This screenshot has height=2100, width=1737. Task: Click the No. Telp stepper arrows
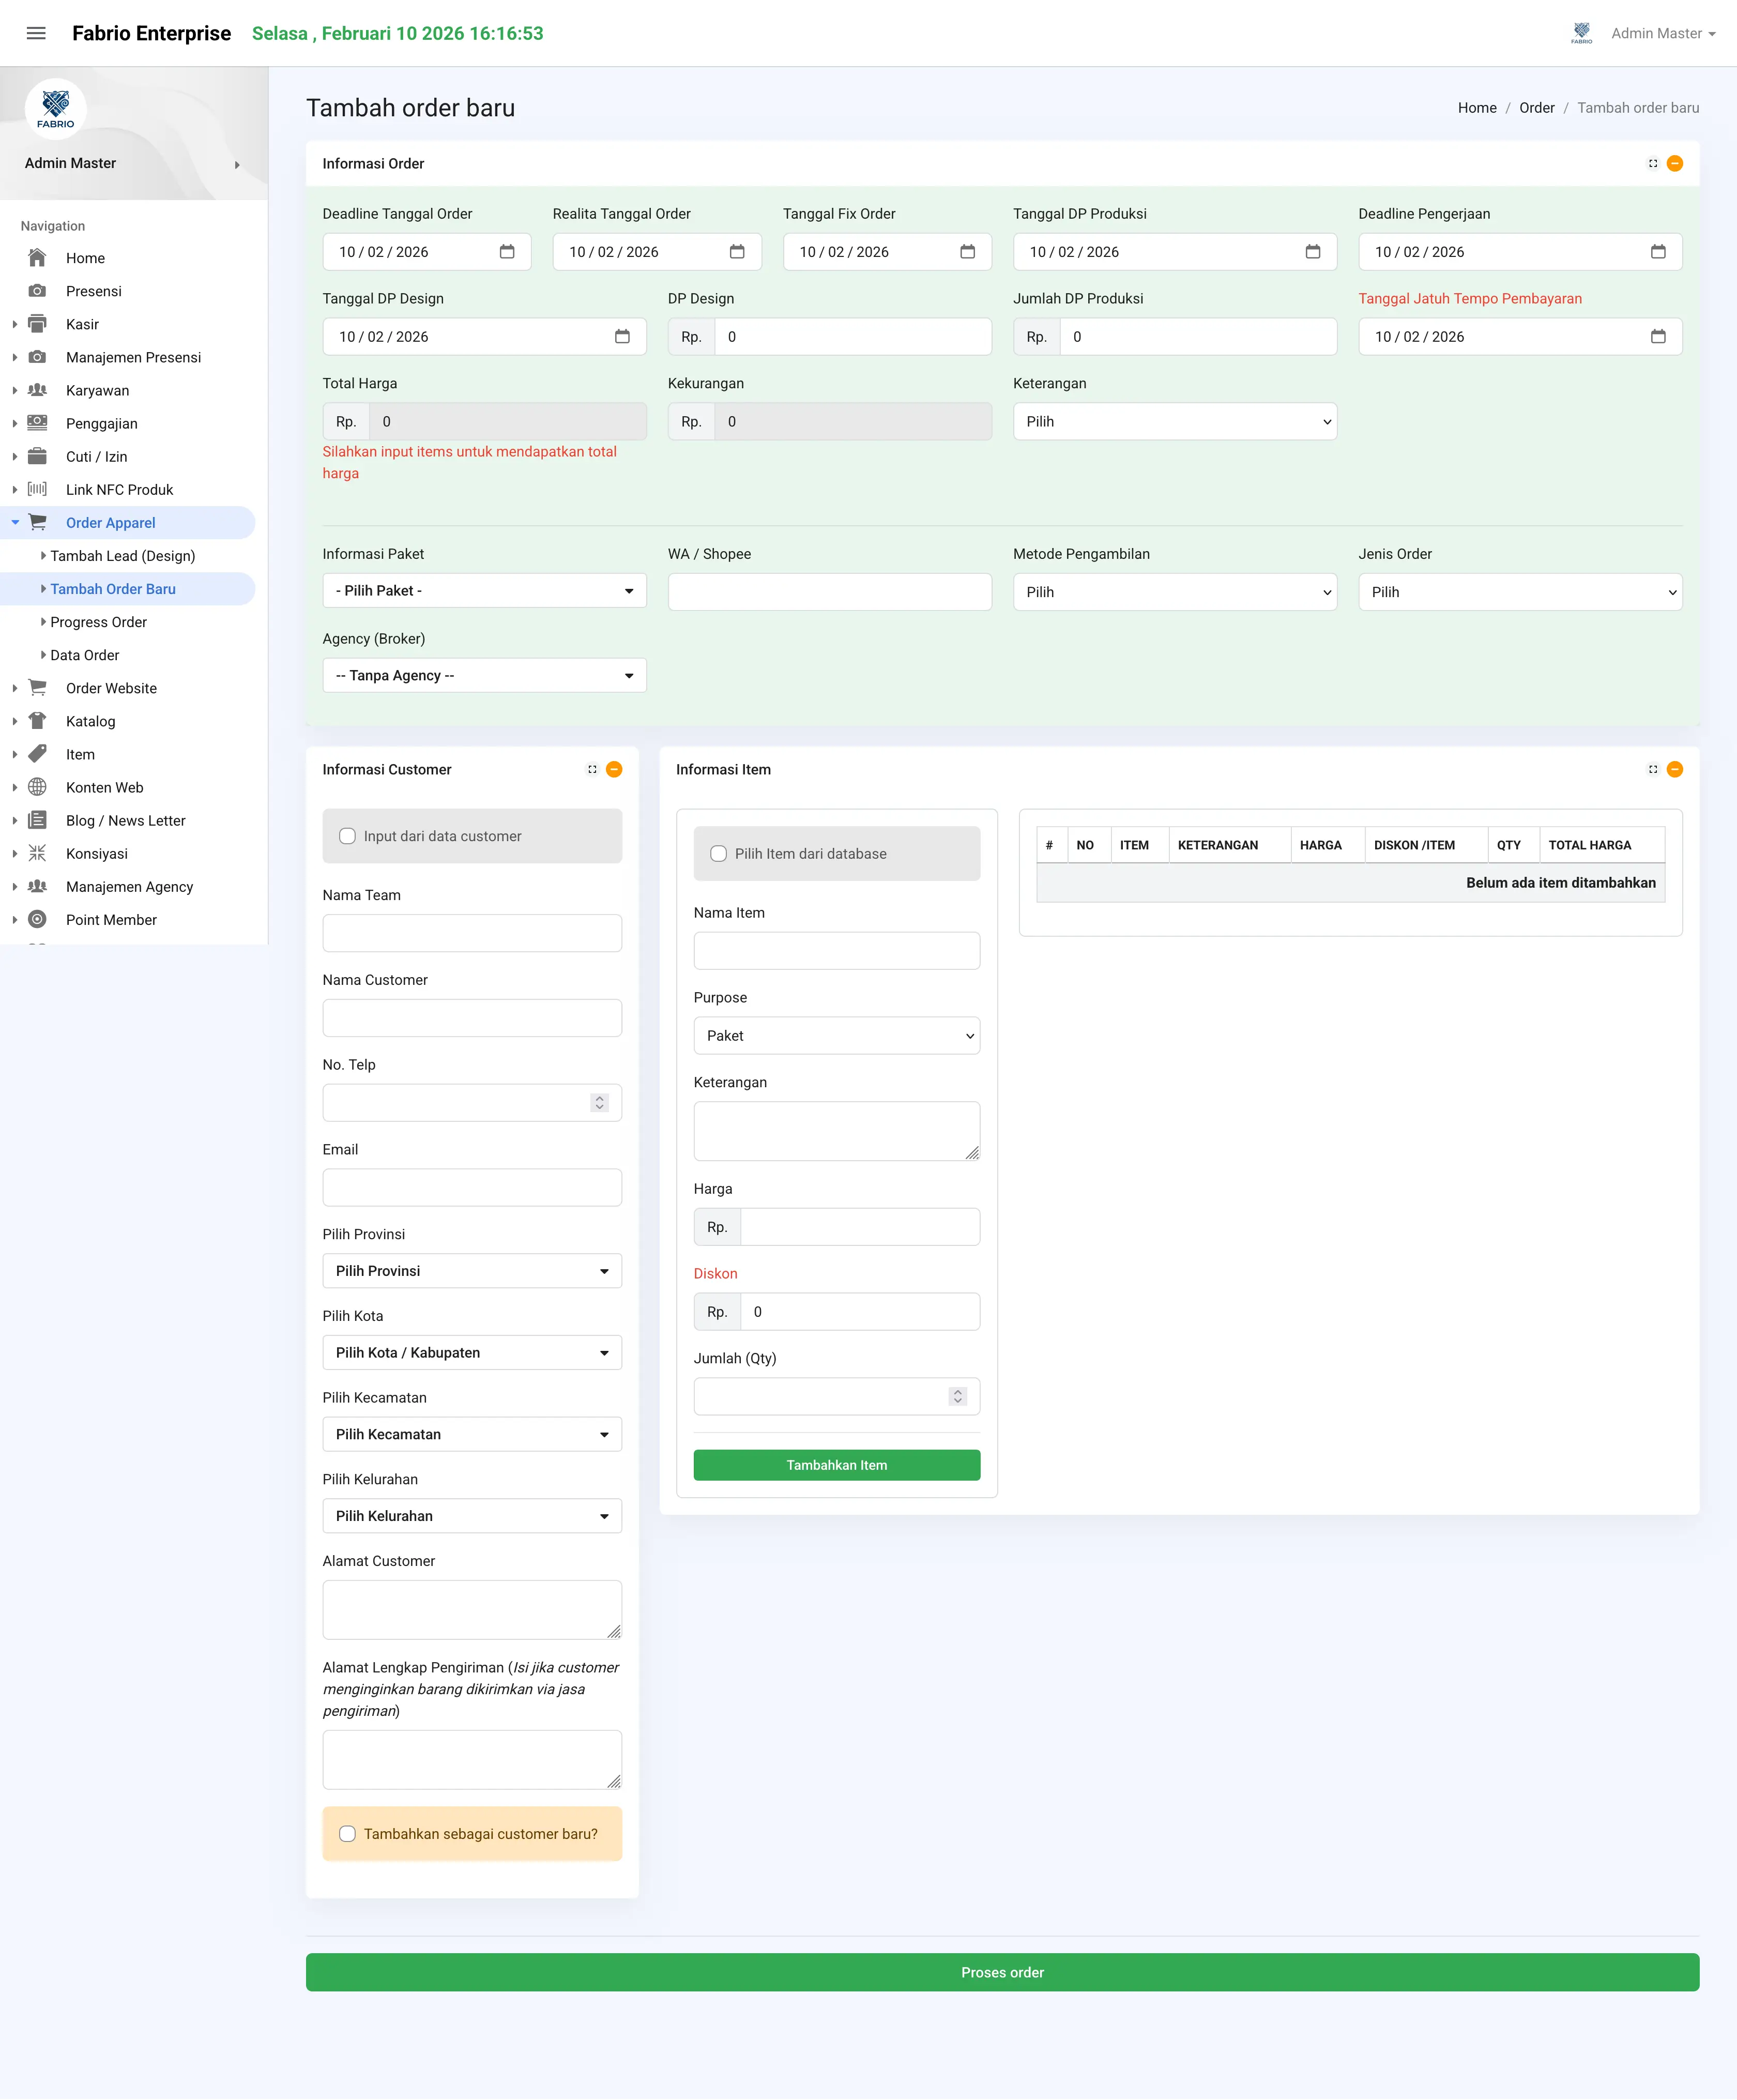click(x=599, y=1102)
